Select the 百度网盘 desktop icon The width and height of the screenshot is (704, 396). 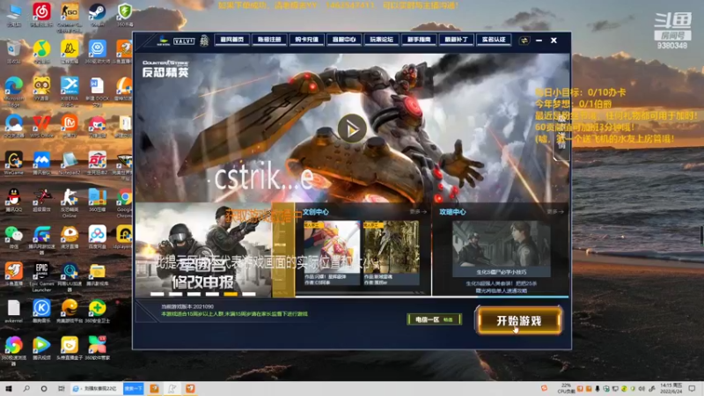pyautogui.click(x=97, y=237)
